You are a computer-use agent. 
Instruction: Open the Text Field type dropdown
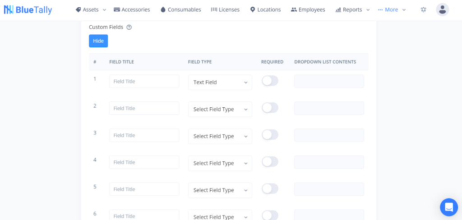(220, 82)
